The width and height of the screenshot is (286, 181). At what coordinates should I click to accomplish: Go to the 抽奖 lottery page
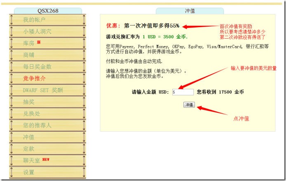click(x=29, y=102)
